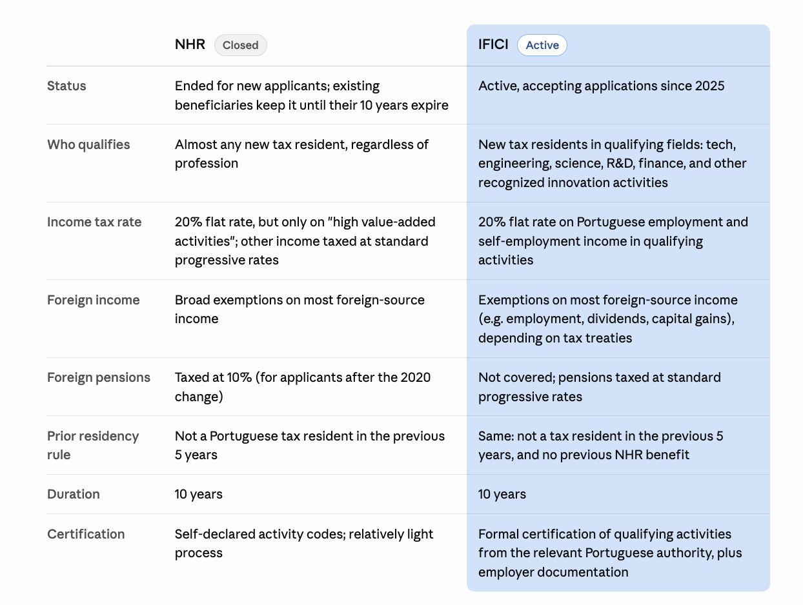The width and height of the screenshot is (803, 605).
Task: Click the Prior residency rule label
Action: [x=93, y=445]
